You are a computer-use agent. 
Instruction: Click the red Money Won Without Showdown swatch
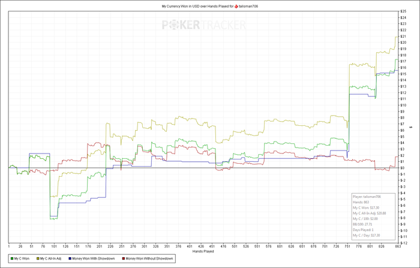(124, 258)
